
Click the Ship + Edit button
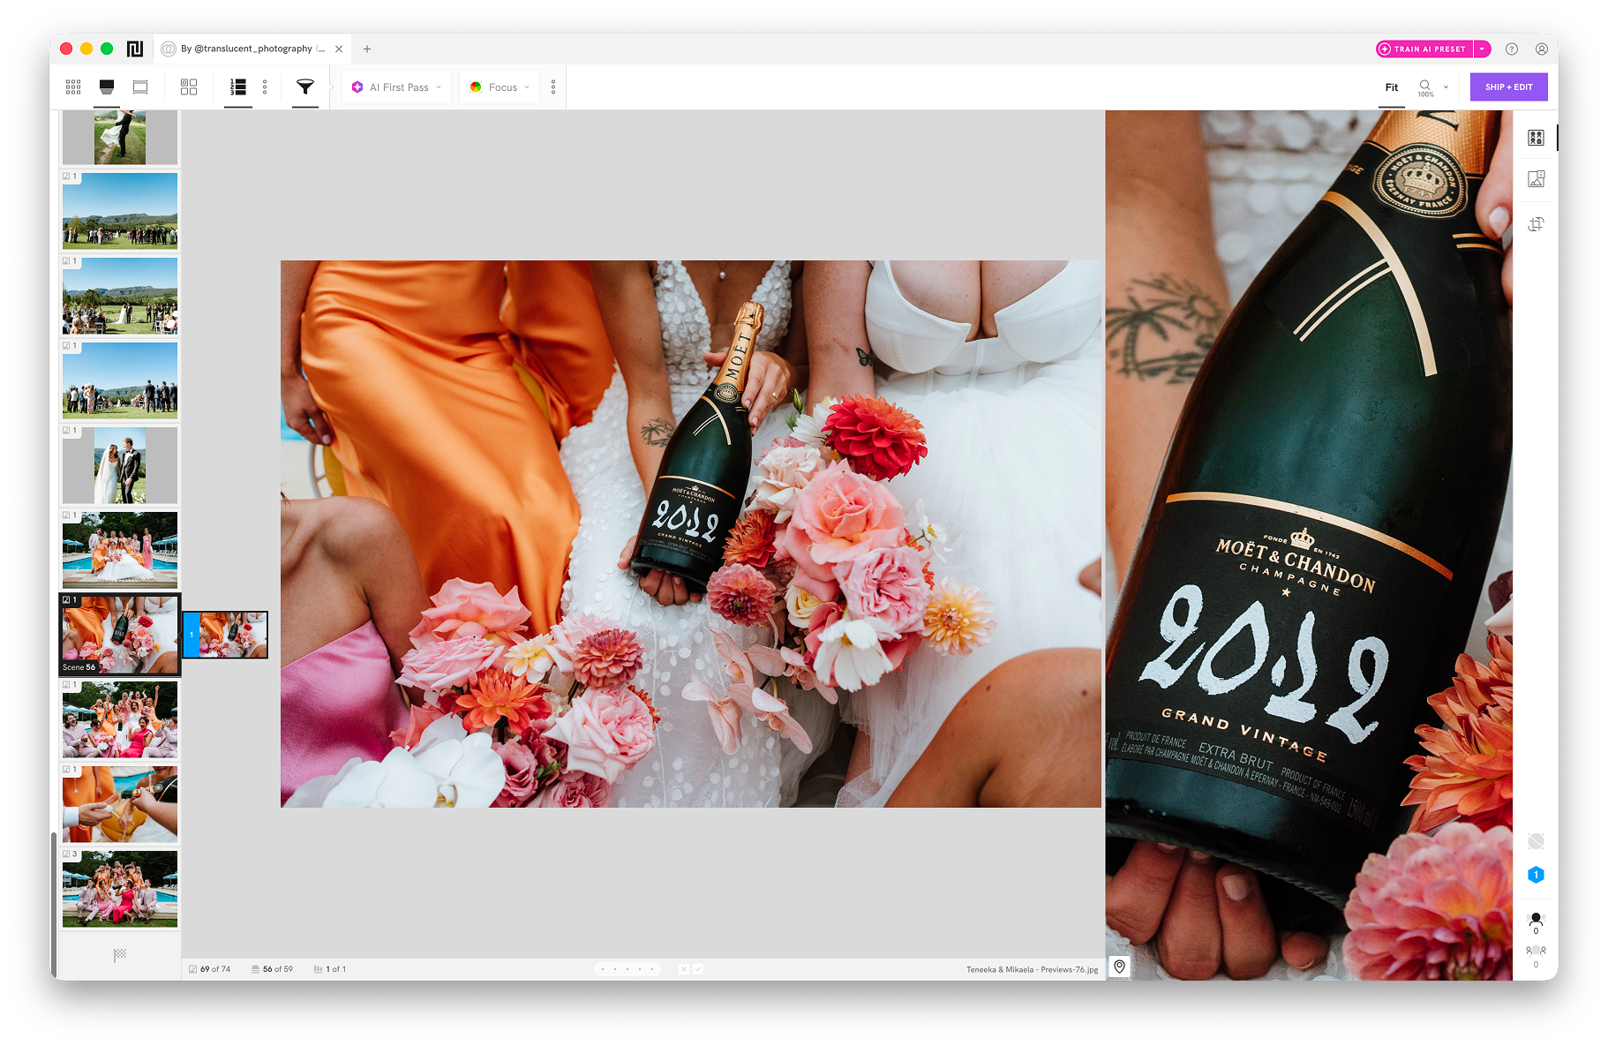[x=1508, y=87]
